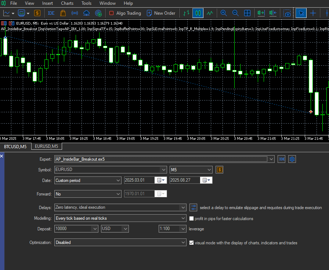Close the strategy tester panel
The height and width of the screenshot is (270, 329).
pyautogui.click(x=2, y=156)
